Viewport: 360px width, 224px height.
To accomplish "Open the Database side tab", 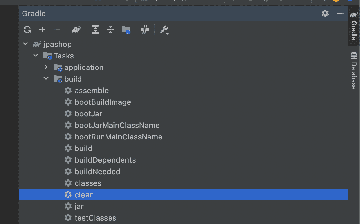I will [x=354, y=71].
